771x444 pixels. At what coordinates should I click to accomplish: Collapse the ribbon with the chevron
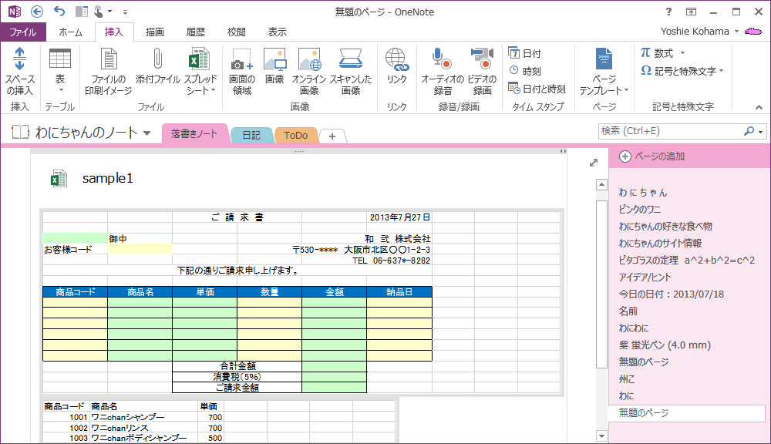point(759,106)
